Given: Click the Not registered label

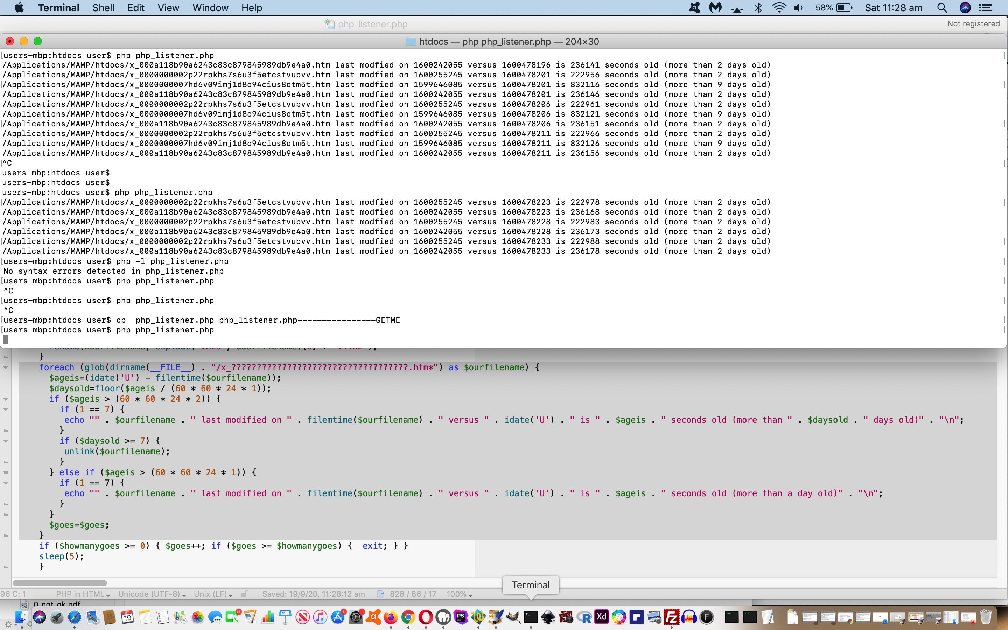Looking at the screenshot, I should point(973,24).
